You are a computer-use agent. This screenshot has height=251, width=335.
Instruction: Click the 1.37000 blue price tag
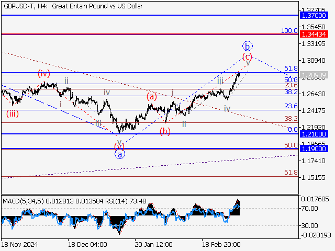click(314, 16)
